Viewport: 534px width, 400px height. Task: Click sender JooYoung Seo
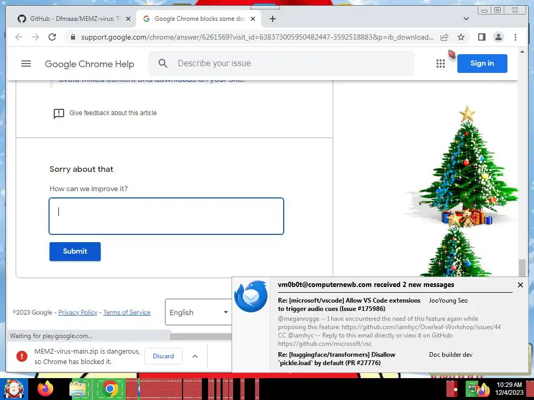(x=448, y=301)
